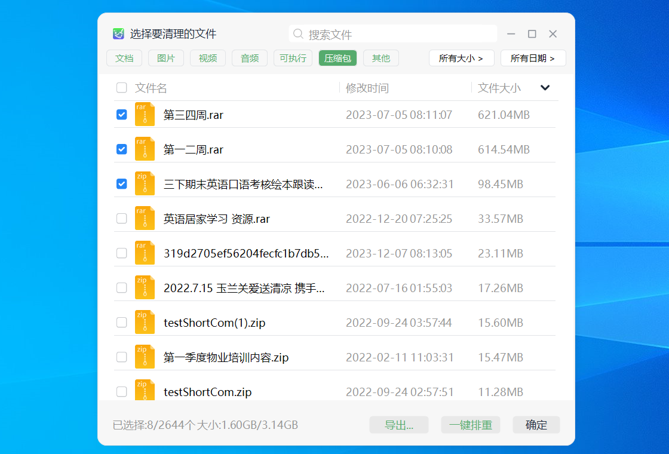Toggle the select-all checkbox next to 文件名
The height and width of the screenshot is (454, 669).
(x=122, y=88)
